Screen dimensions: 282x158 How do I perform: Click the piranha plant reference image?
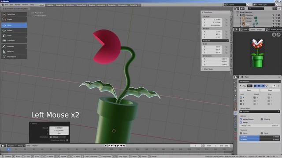coord(257,53)
